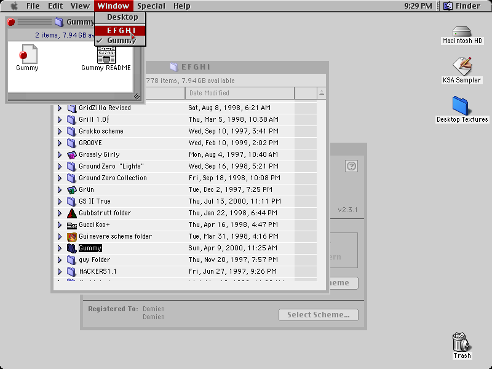Viewport: 492px width, 369px height.
Task: Open the Edit menu
Action: 55,6
